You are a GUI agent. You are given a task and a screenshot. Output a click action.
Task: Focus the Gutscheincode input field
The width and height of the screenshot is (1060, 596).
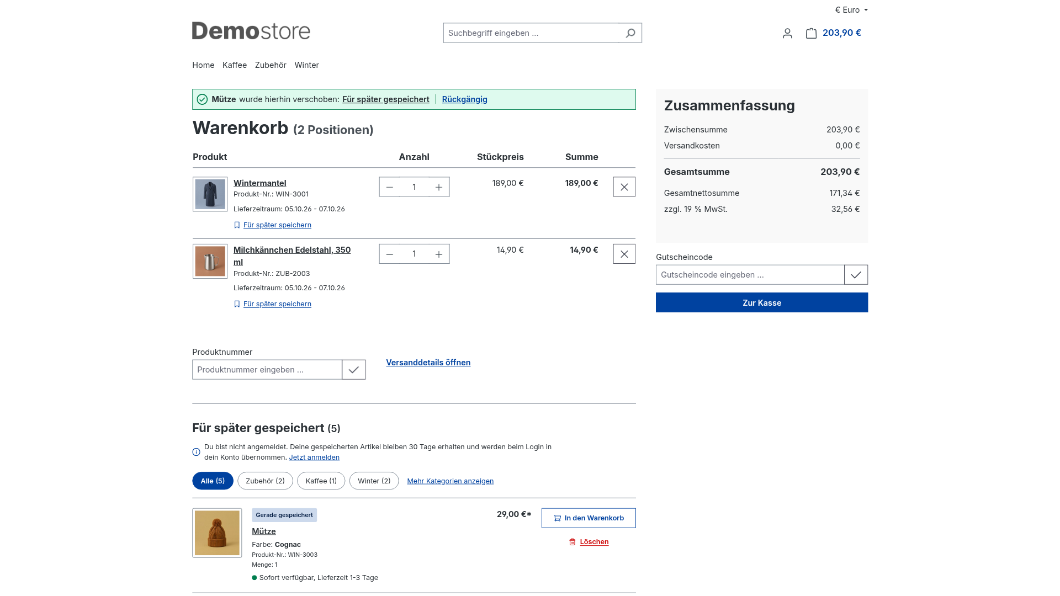pos(750,275)
